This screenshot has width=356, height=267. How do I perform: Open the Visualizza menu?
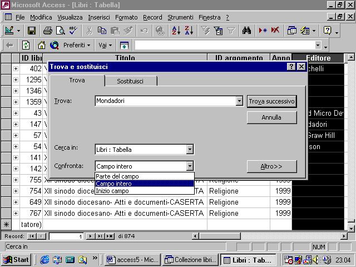[70, 17]
